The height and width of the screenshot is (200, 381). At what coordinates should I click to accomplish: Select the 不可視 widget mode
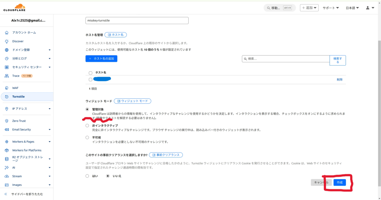(x=87, y=138)
